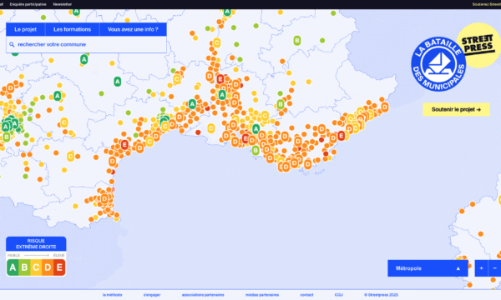Image resolution: width=501 pixels, height=300 pixels.
Task: Zoom in with the plus button
Action: click(481, 268)
